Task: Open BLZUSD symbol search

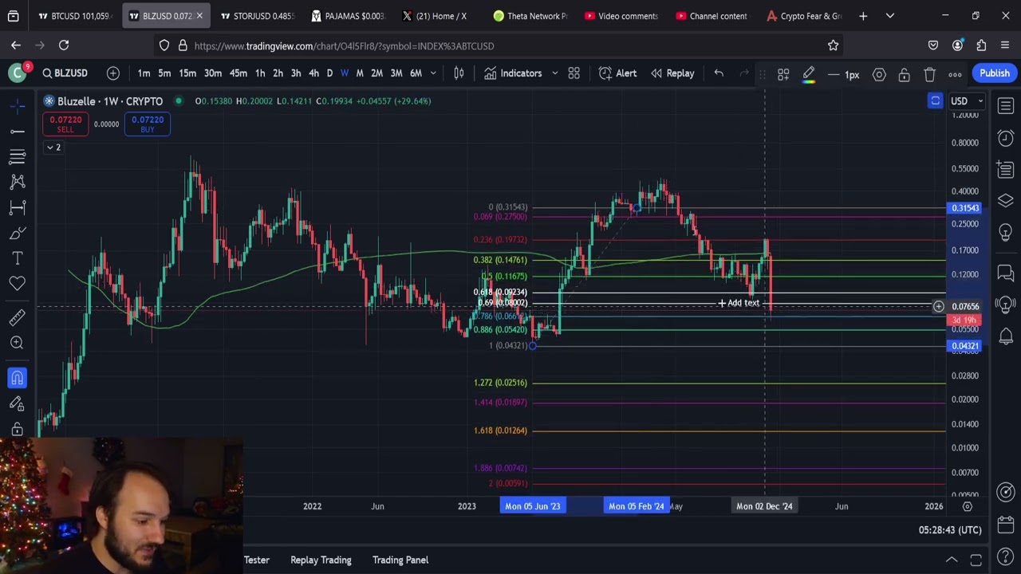Action: pos(65,73)
